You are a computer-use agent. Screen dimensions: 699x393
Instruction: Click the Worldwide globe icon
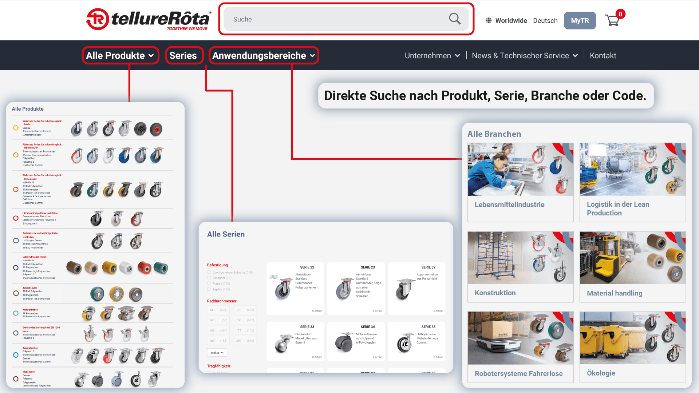click(x=489, y=21)
